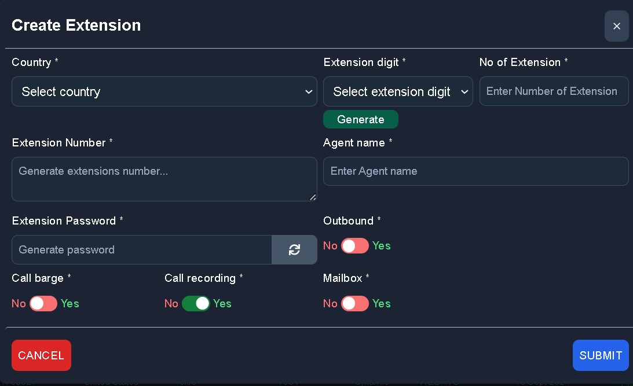Open the Select country dropdown

164,91
